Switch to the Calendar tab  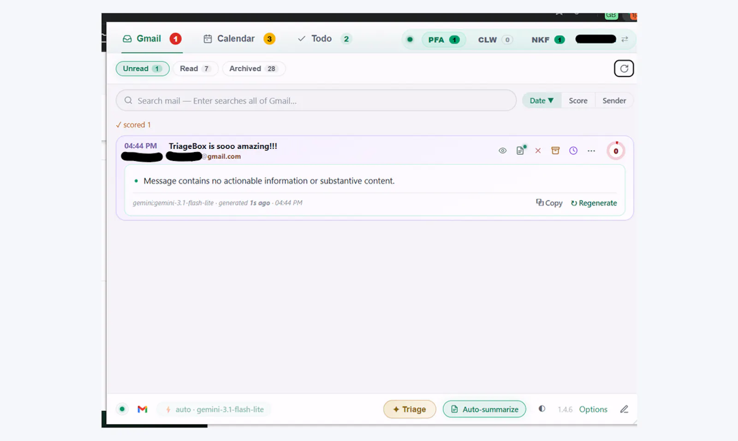point(239,39)
